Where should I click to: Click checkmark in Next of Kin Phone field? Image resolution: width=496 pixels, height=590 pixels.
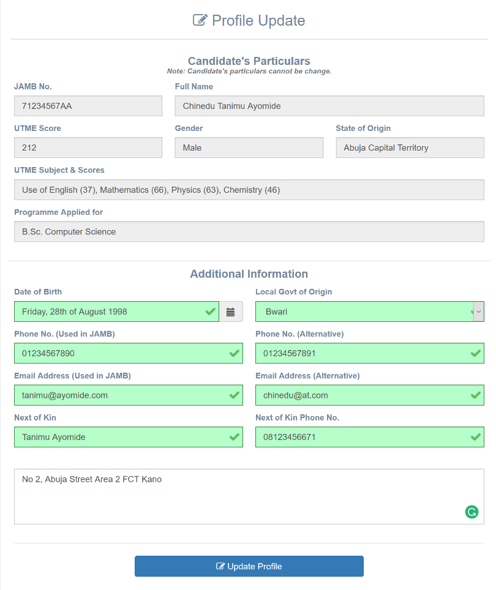point(476,437)
